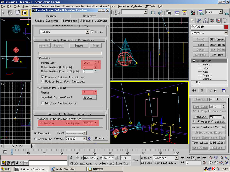230x172 pixels.
Task: Open the Material Editor spheres icon
Action: point(193,13)
